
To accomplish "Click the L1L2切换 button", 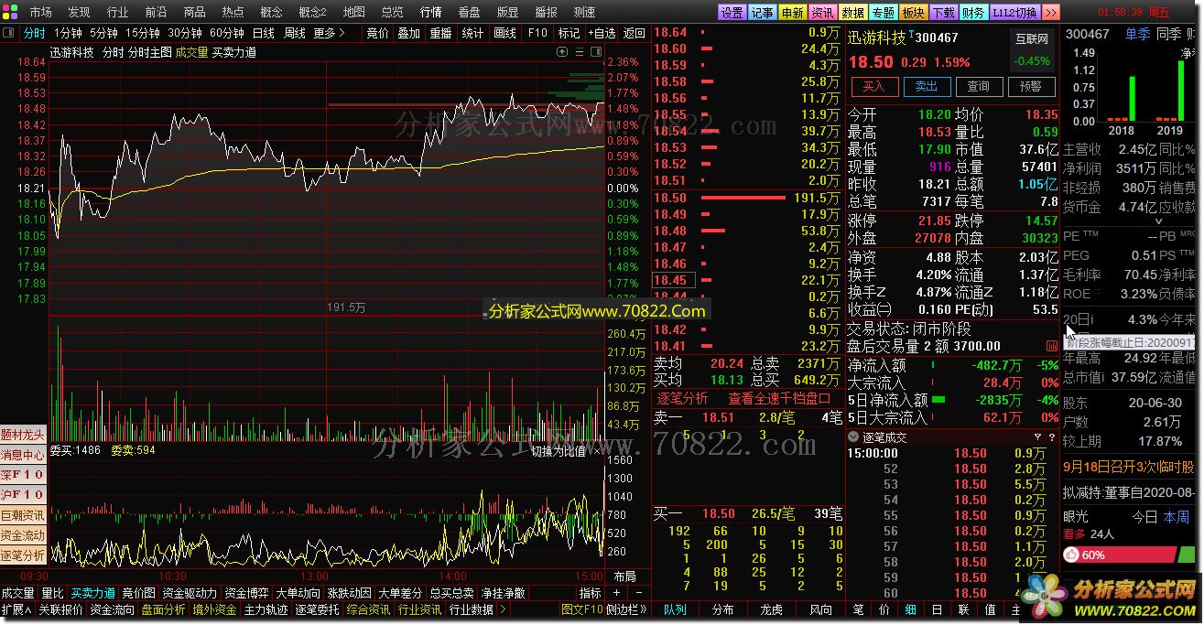I will point(1014,12).
